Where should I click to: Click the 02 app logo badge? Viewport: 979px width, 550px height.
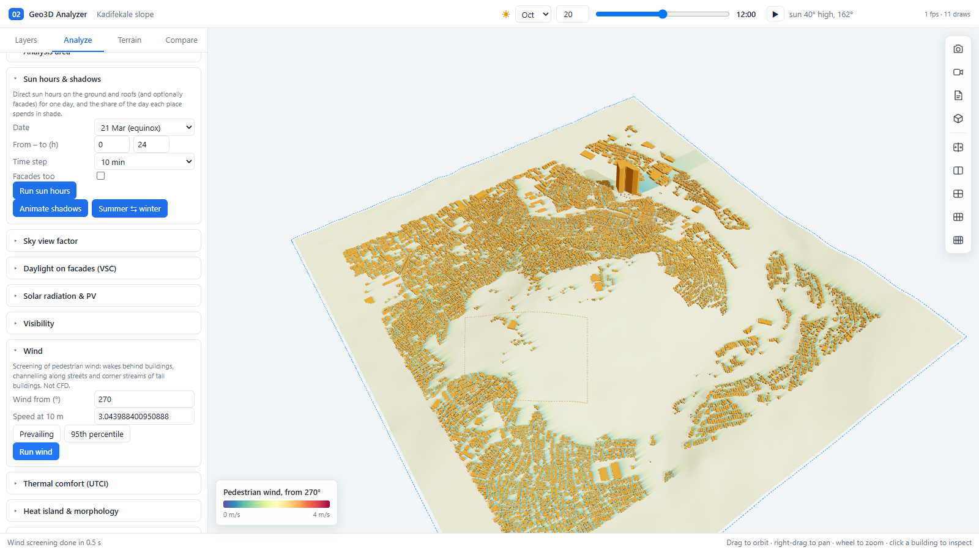(x=17, y=14)
